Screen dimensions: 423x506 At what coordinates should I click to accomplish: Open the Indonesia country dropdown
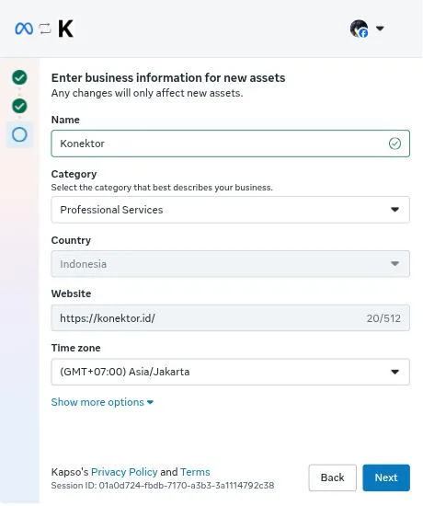point(231,264)
